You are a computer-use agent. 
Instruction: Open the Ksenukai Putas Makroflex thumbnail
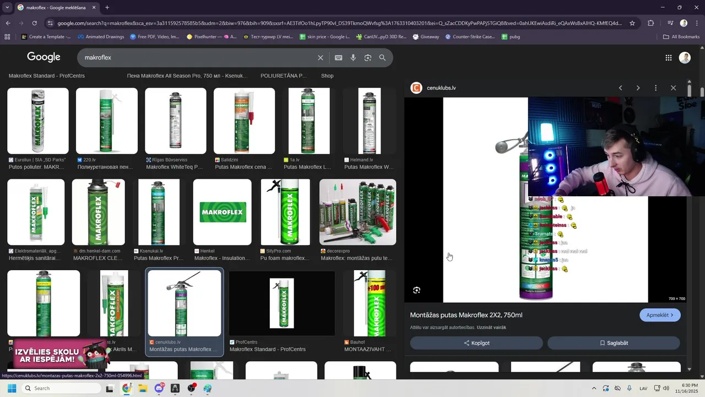tap(159, 212)
